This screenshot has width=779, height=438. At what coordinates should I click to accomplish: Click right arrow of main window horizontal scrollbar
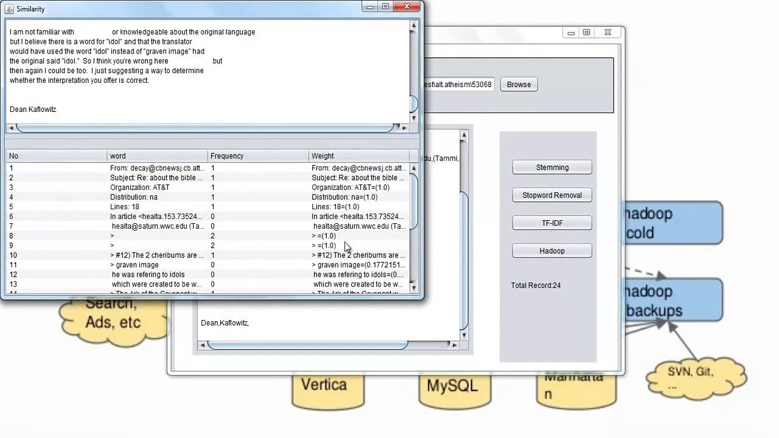coord(454,345)
